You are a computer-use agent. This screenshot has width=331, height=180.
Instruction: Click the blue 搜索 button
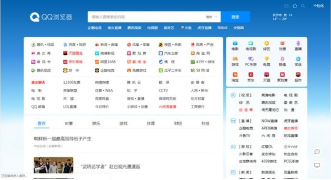[236, 17]
